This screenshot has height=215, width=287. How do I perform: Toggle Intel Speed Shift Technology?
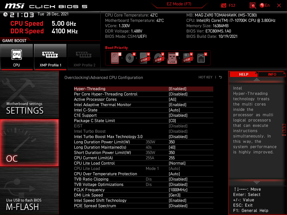click(143, 200)
